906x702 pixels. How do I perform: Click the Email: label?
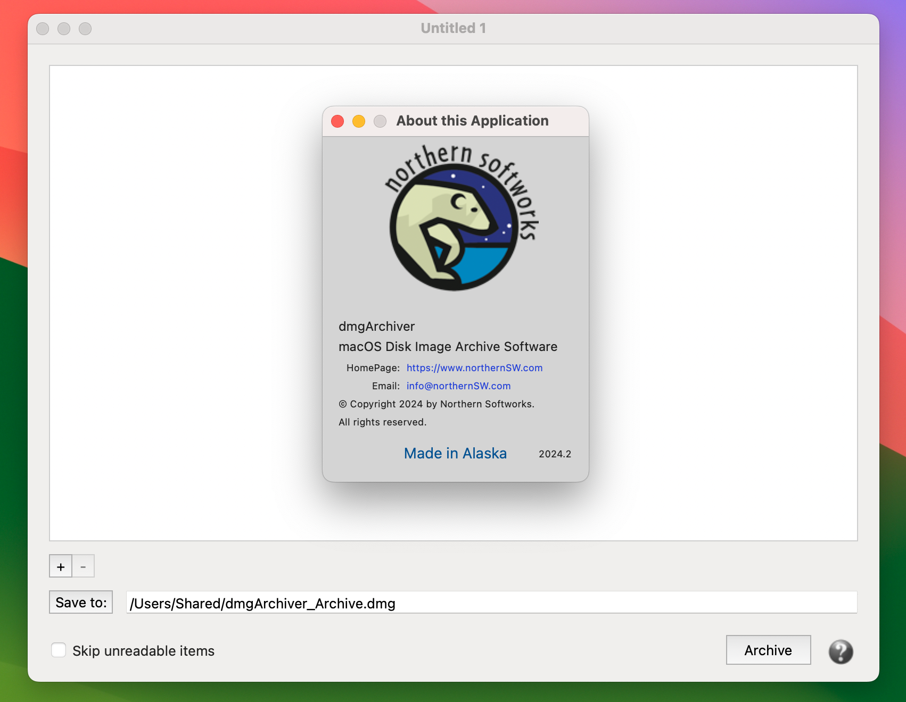point(385,386)
